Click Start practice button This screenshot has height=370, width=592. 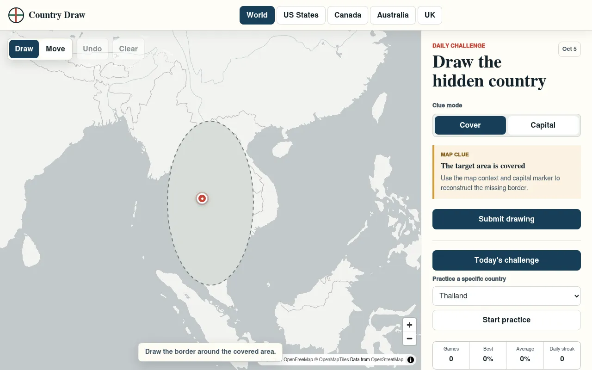coord(506,320)
